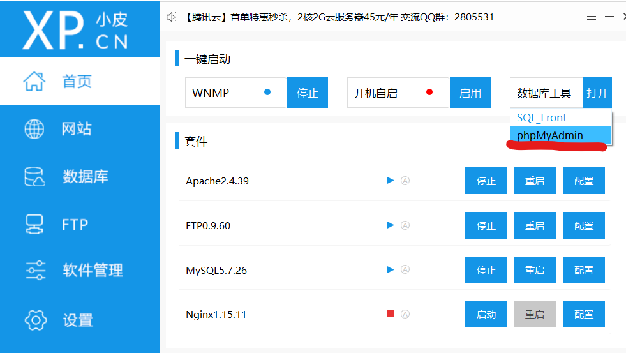Stop the MySQL5.7.26 service
This screenshot has width=626, height=353.
(486, 269)
